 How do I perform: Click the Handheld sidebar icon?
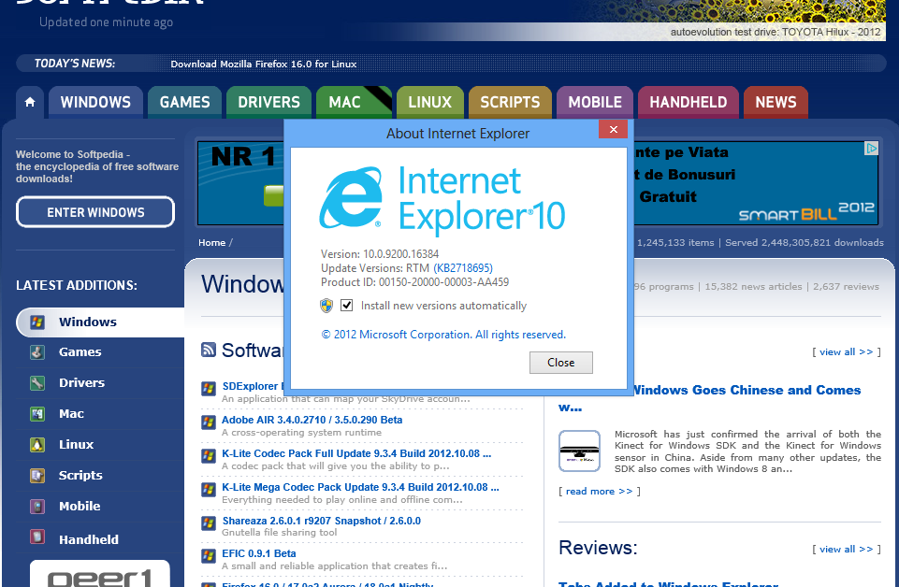[36, 537]
